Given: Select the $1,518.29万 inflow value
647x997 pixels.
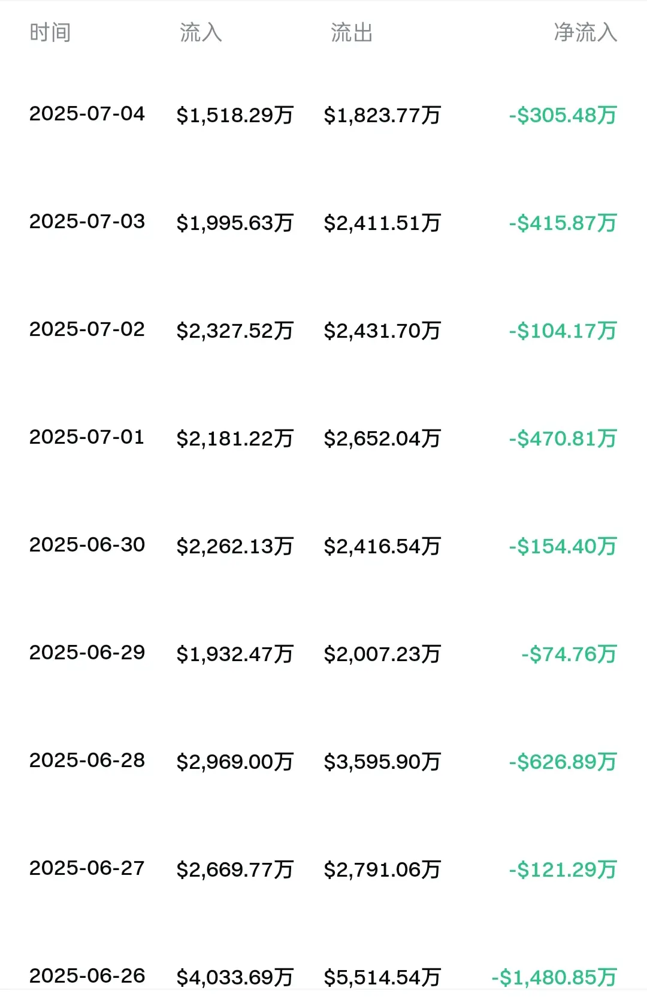Looking at the screenshot, I should click(x=235, y=115).
